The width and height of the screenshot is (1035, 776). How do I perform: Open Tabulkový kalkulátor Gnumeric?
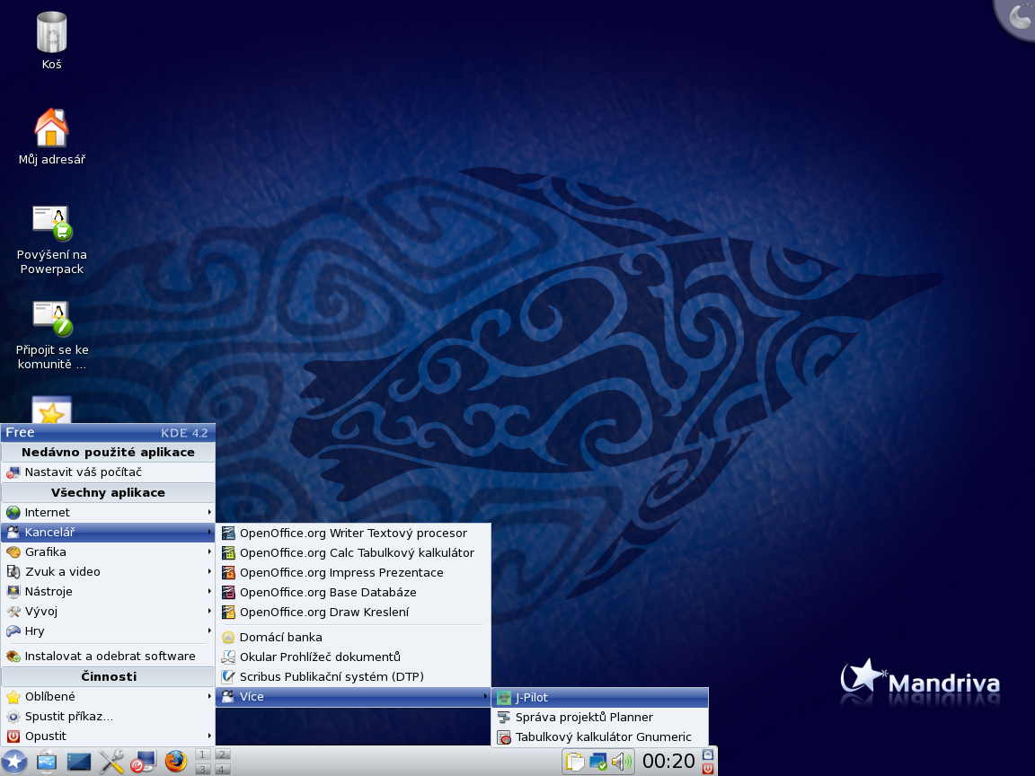600,736
